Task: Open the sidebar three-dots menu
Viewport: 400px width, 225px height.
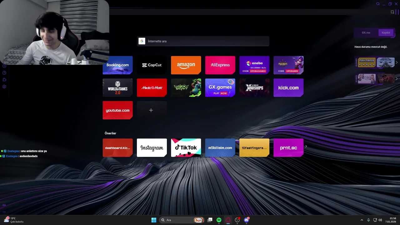Action: (x=4, y=212)
